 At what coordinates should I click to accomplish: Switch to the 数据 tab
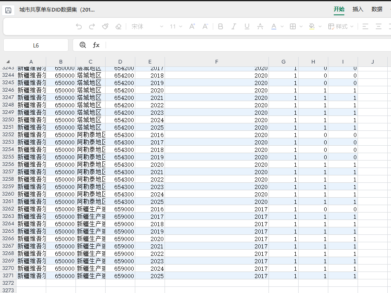[x=377, y=9]
